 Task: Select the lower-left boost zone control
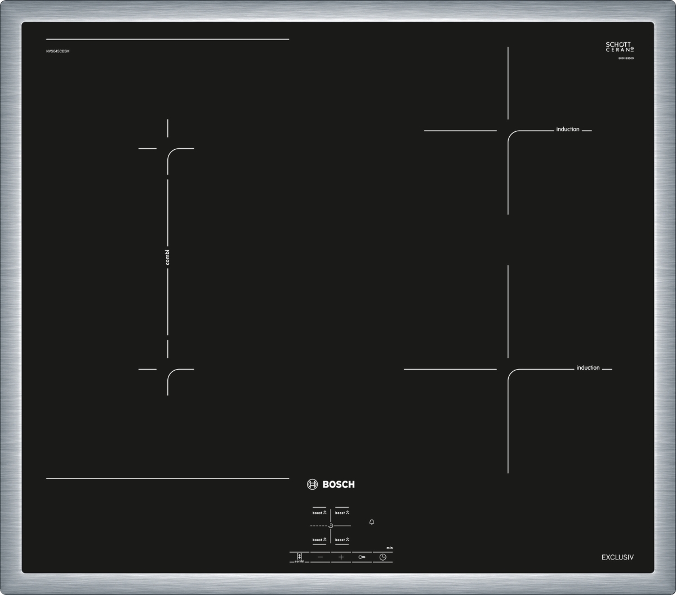(319, 540)
